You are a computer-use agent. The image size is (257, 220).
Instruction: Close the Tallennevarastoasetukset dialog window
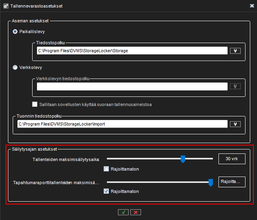point(251,6)
